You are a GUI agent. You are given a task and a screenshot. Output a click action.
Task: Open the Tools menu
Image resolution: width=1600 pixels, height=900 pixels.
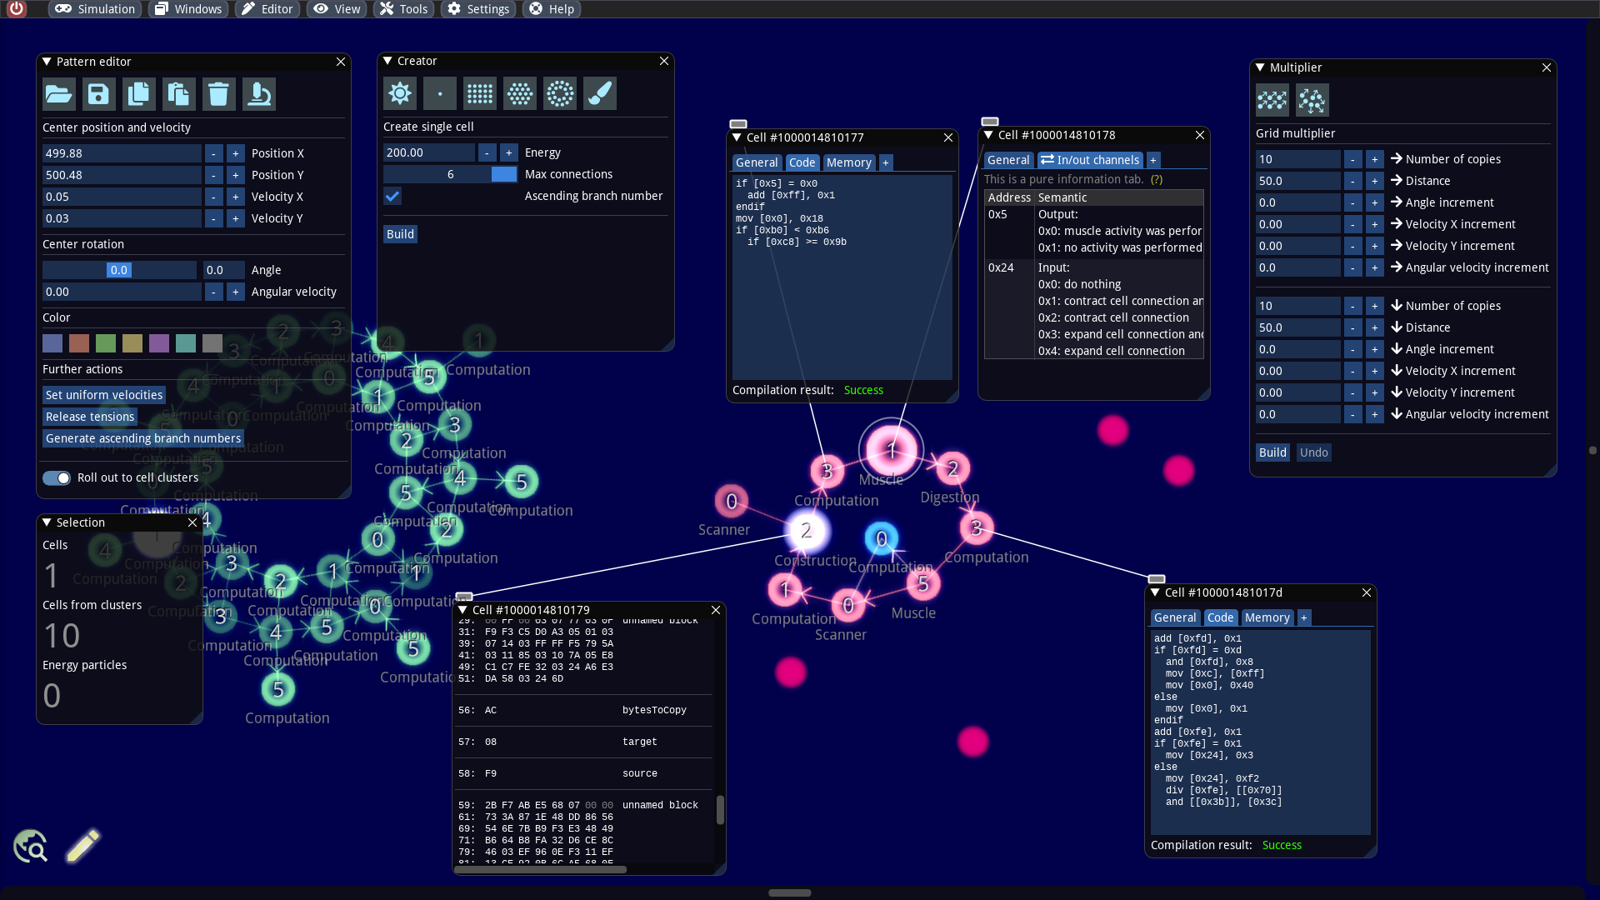pos(404,9)
